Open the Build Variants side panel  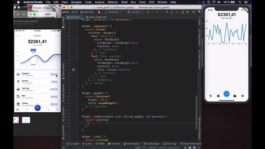[x=63, y=71]
